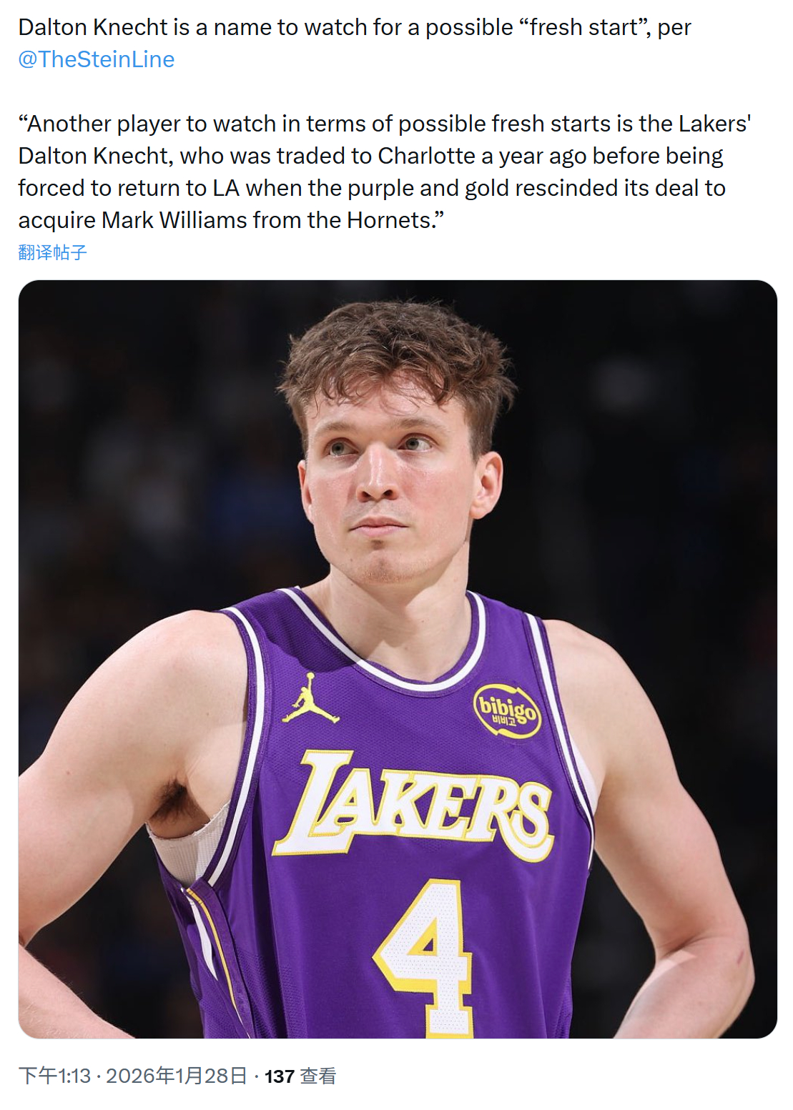Open the timestamp 下午1:13
The image size is (793, 1110).
(x=55, y=1076)
